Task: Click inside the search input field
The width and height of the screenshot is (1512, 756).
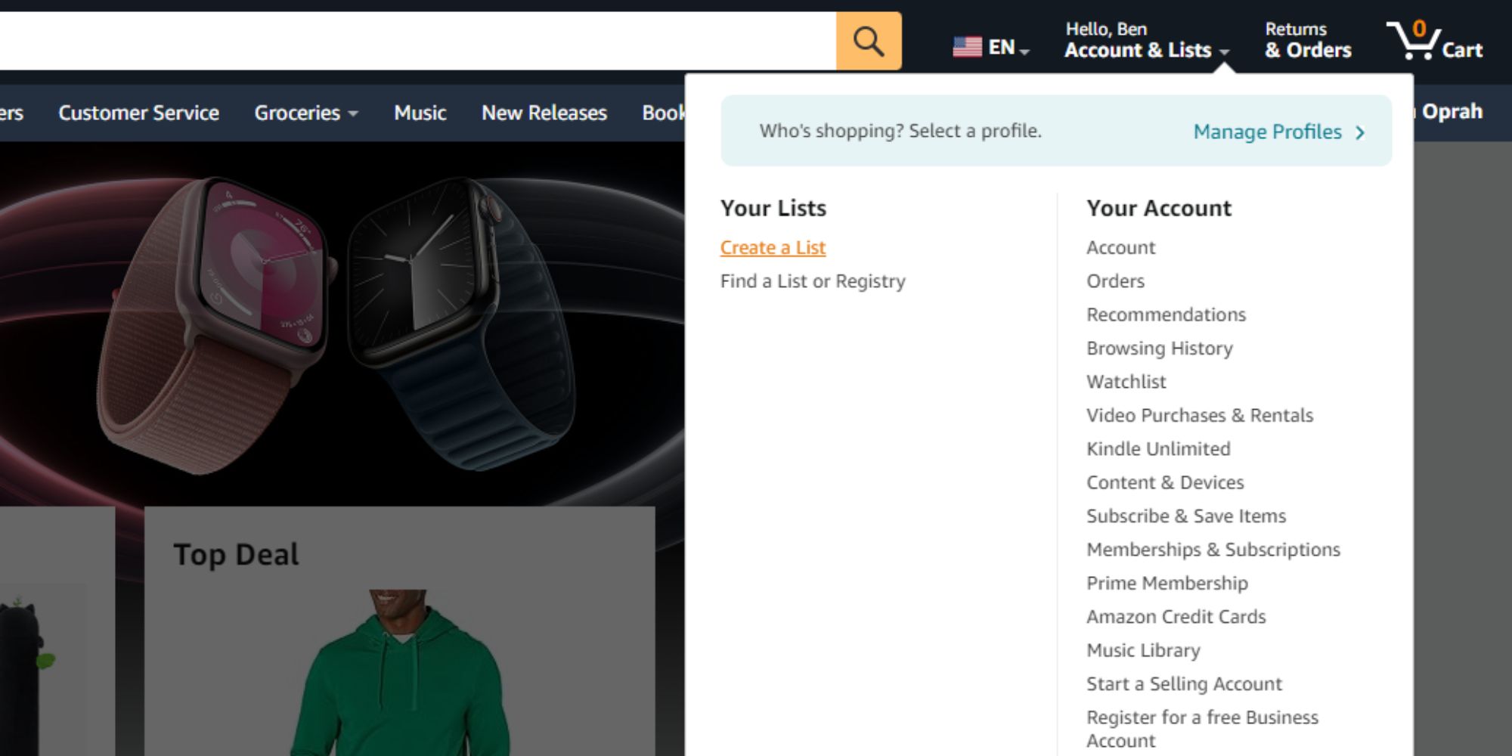Action: [x=416, y=39]
